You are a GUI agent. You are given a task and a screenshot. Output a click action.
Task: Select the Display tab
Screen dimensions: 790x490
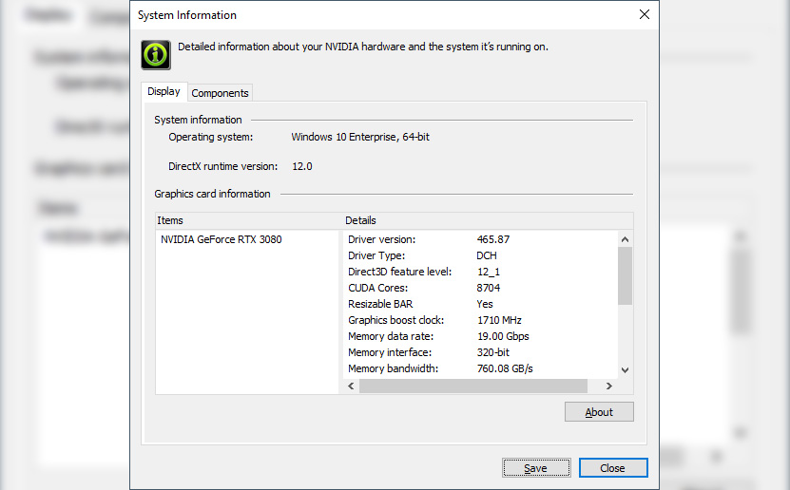tap(164, 92)
